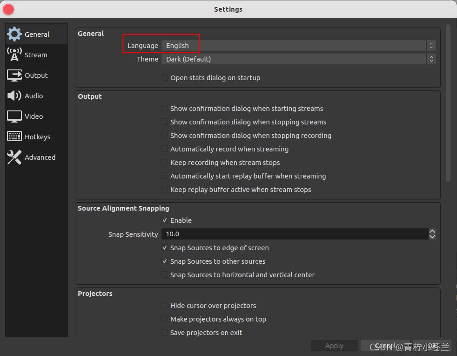The width and height of the screenshot is (457, 356).
Task: Open the Stream settings section
Action: click(x=14, y=55)
